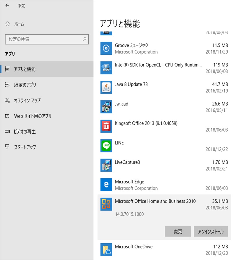Click the Microsoft OneDrive folder icon
Image resolution: width=236 pixels, height=260 pixels.
pyautogui.click(x=106, y=249)
